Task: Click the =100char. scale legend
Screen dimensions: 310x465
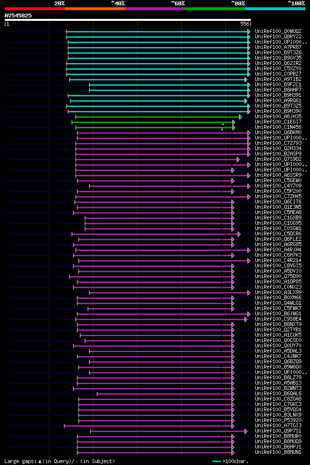Action: tap(230, 461)
